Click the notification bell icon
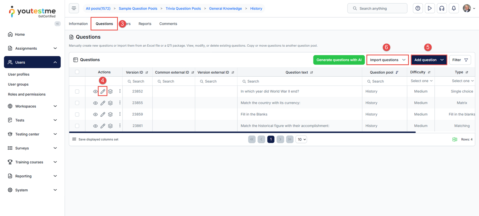The width and height of the screenshot is (479, 216). point(454,8)
